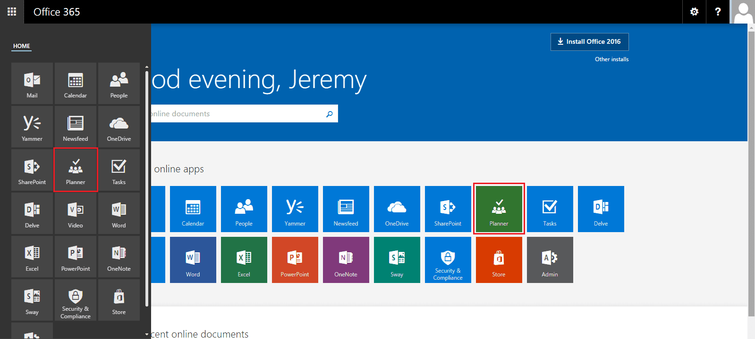
Task: Open the People app tile on home page
Action: pyautogui.click(x=244, y=209)
